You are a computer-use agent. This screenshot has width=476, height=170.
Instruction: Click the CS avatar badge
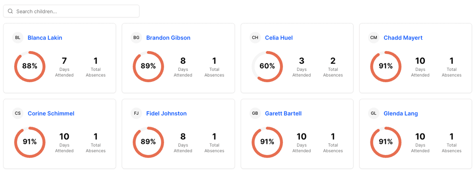[x=17, y=113]
